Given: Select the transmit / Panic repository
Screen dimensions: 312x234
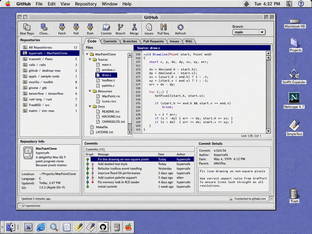Looking at the screenshot, I should point(50,59).
